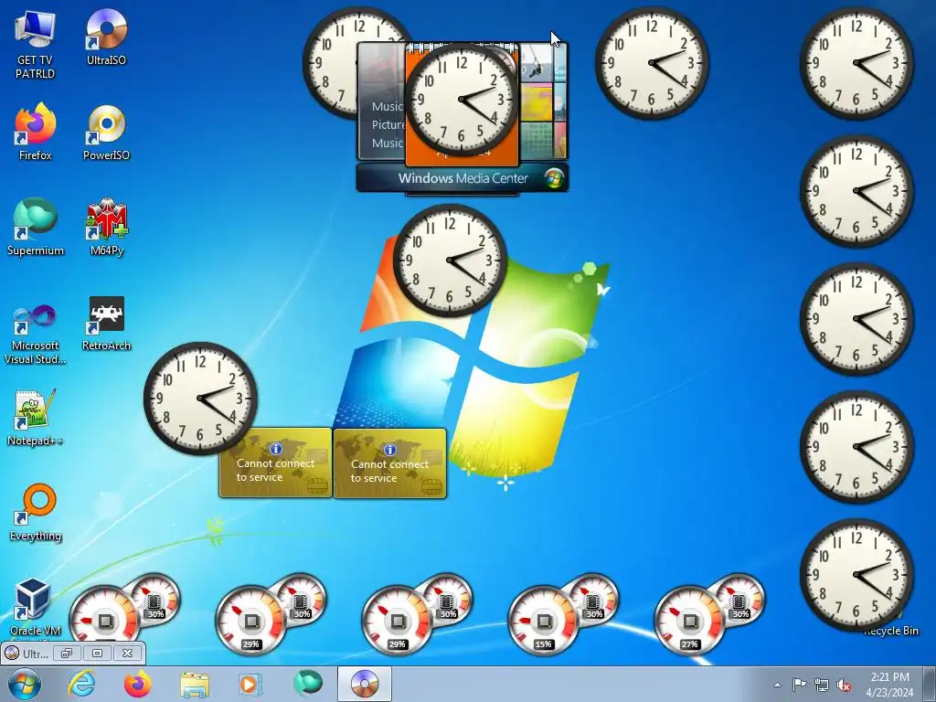The height and width of the screenshot is (702, 936).
Task: Select Picture in Media Center gadget
Action: [388, 124]
